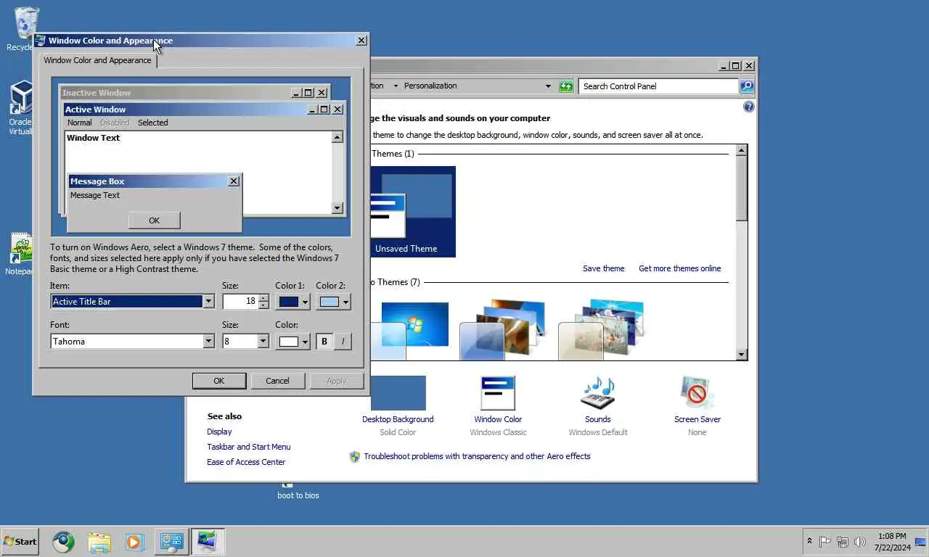
Task: Click Get more themes online link
Action: [x=680, y=268]
